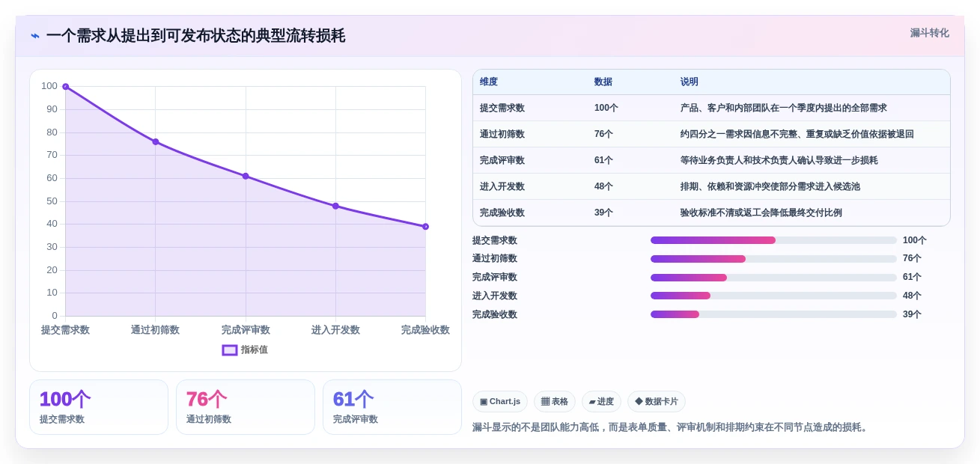Click the 表格 tag chip

555,401
